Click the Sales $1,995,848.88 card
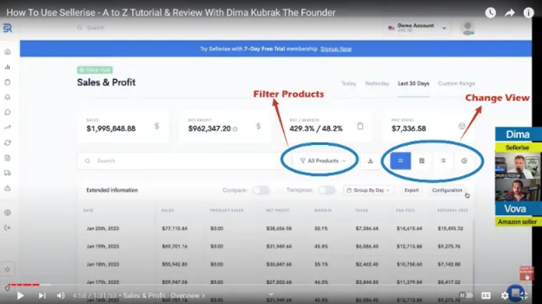This screenshot has width=542, height=304. (124, 126)
